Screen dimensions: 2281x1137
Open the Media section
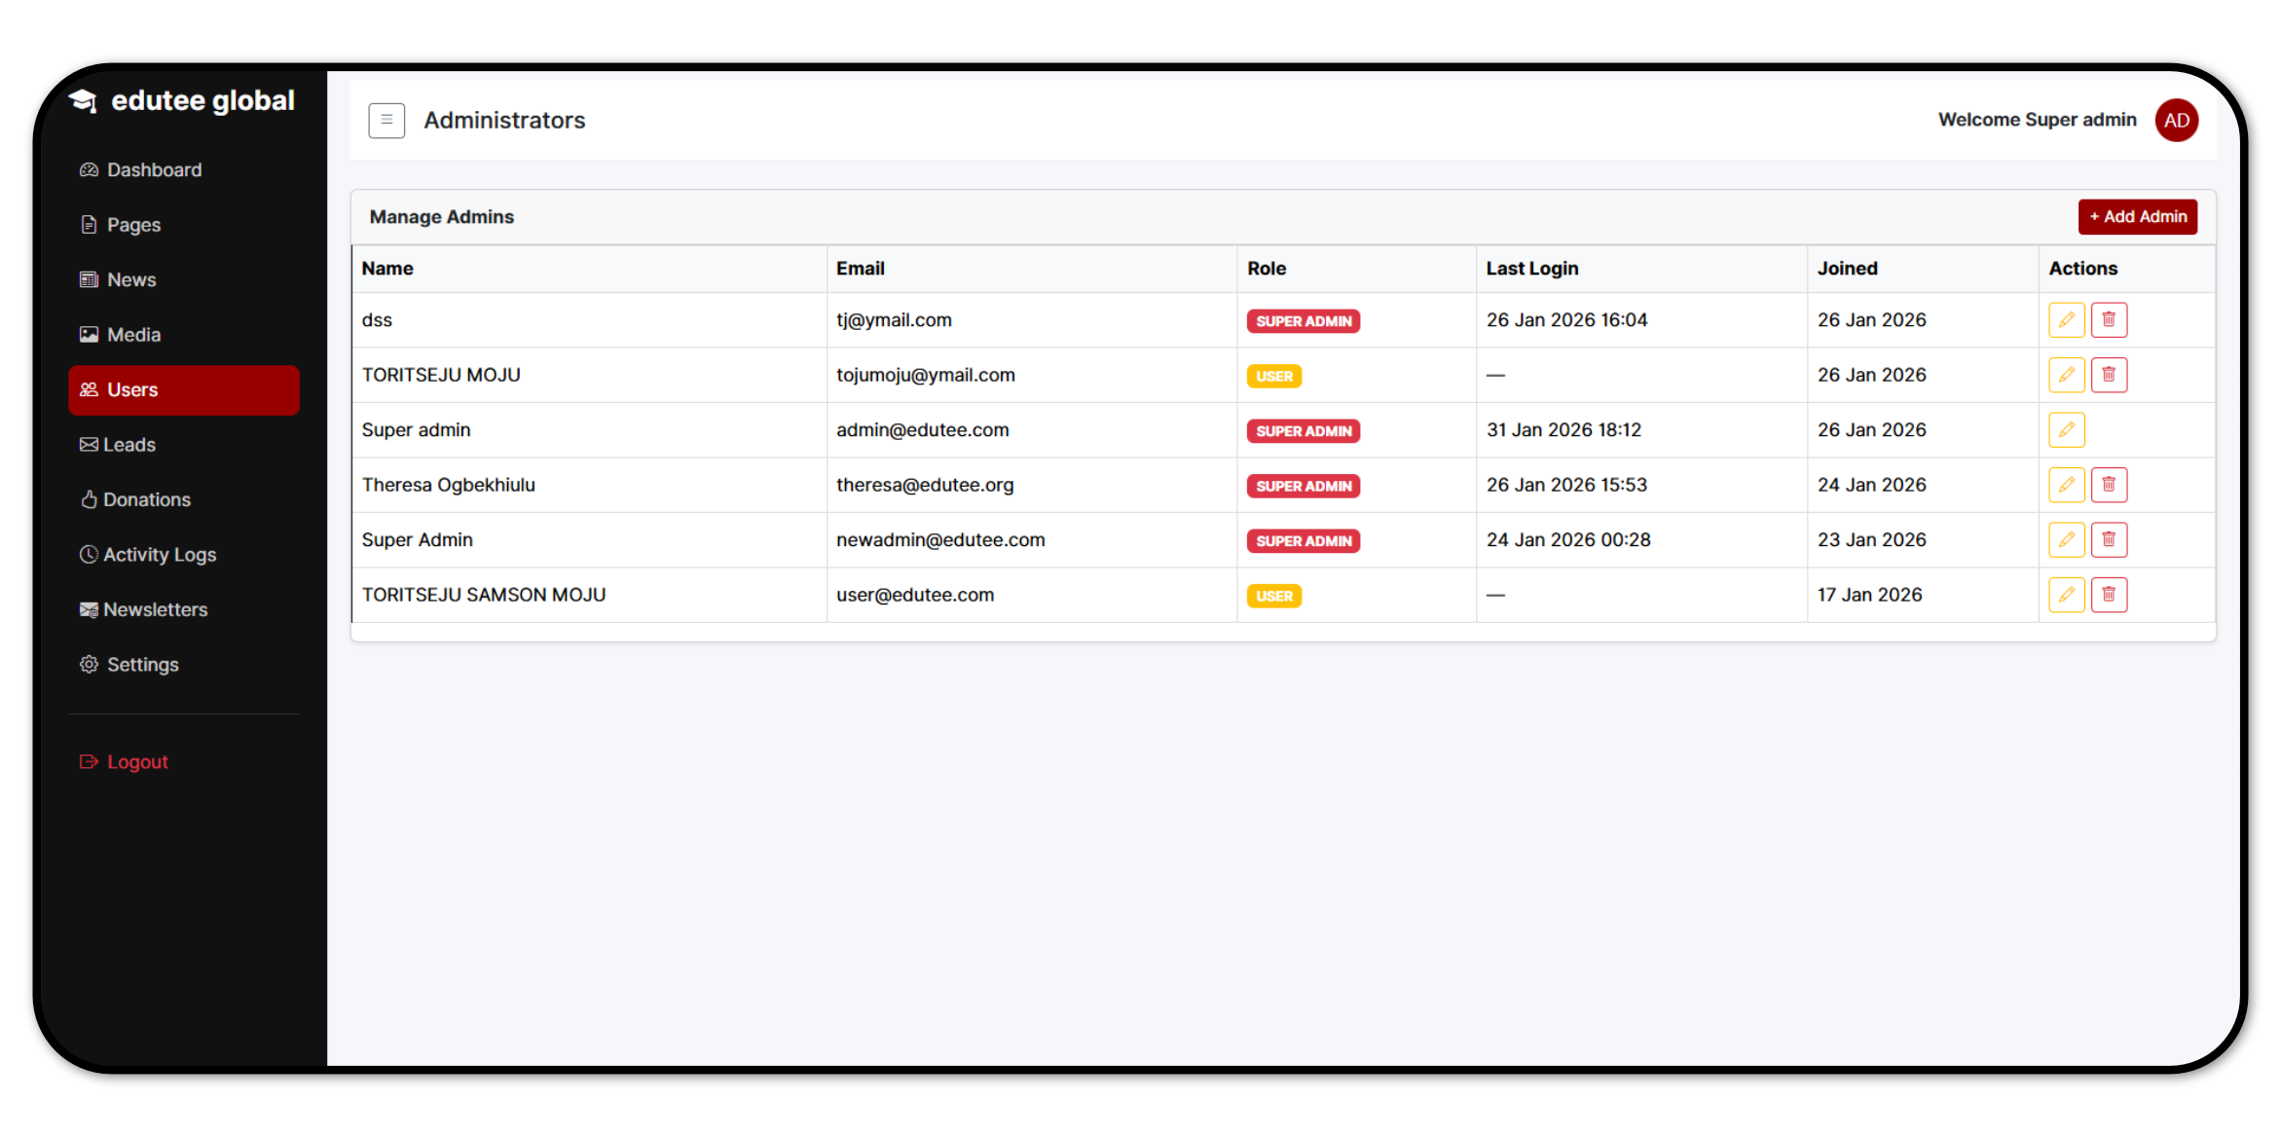pos(133,335)
